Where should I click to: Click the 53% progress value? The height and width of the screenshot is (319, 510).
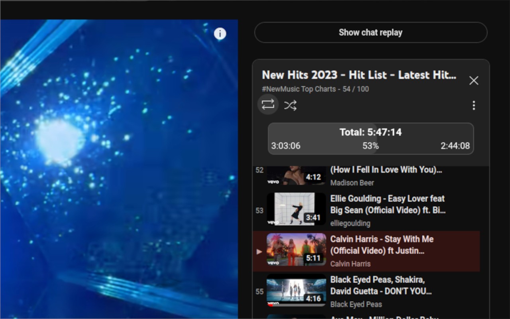371,146
